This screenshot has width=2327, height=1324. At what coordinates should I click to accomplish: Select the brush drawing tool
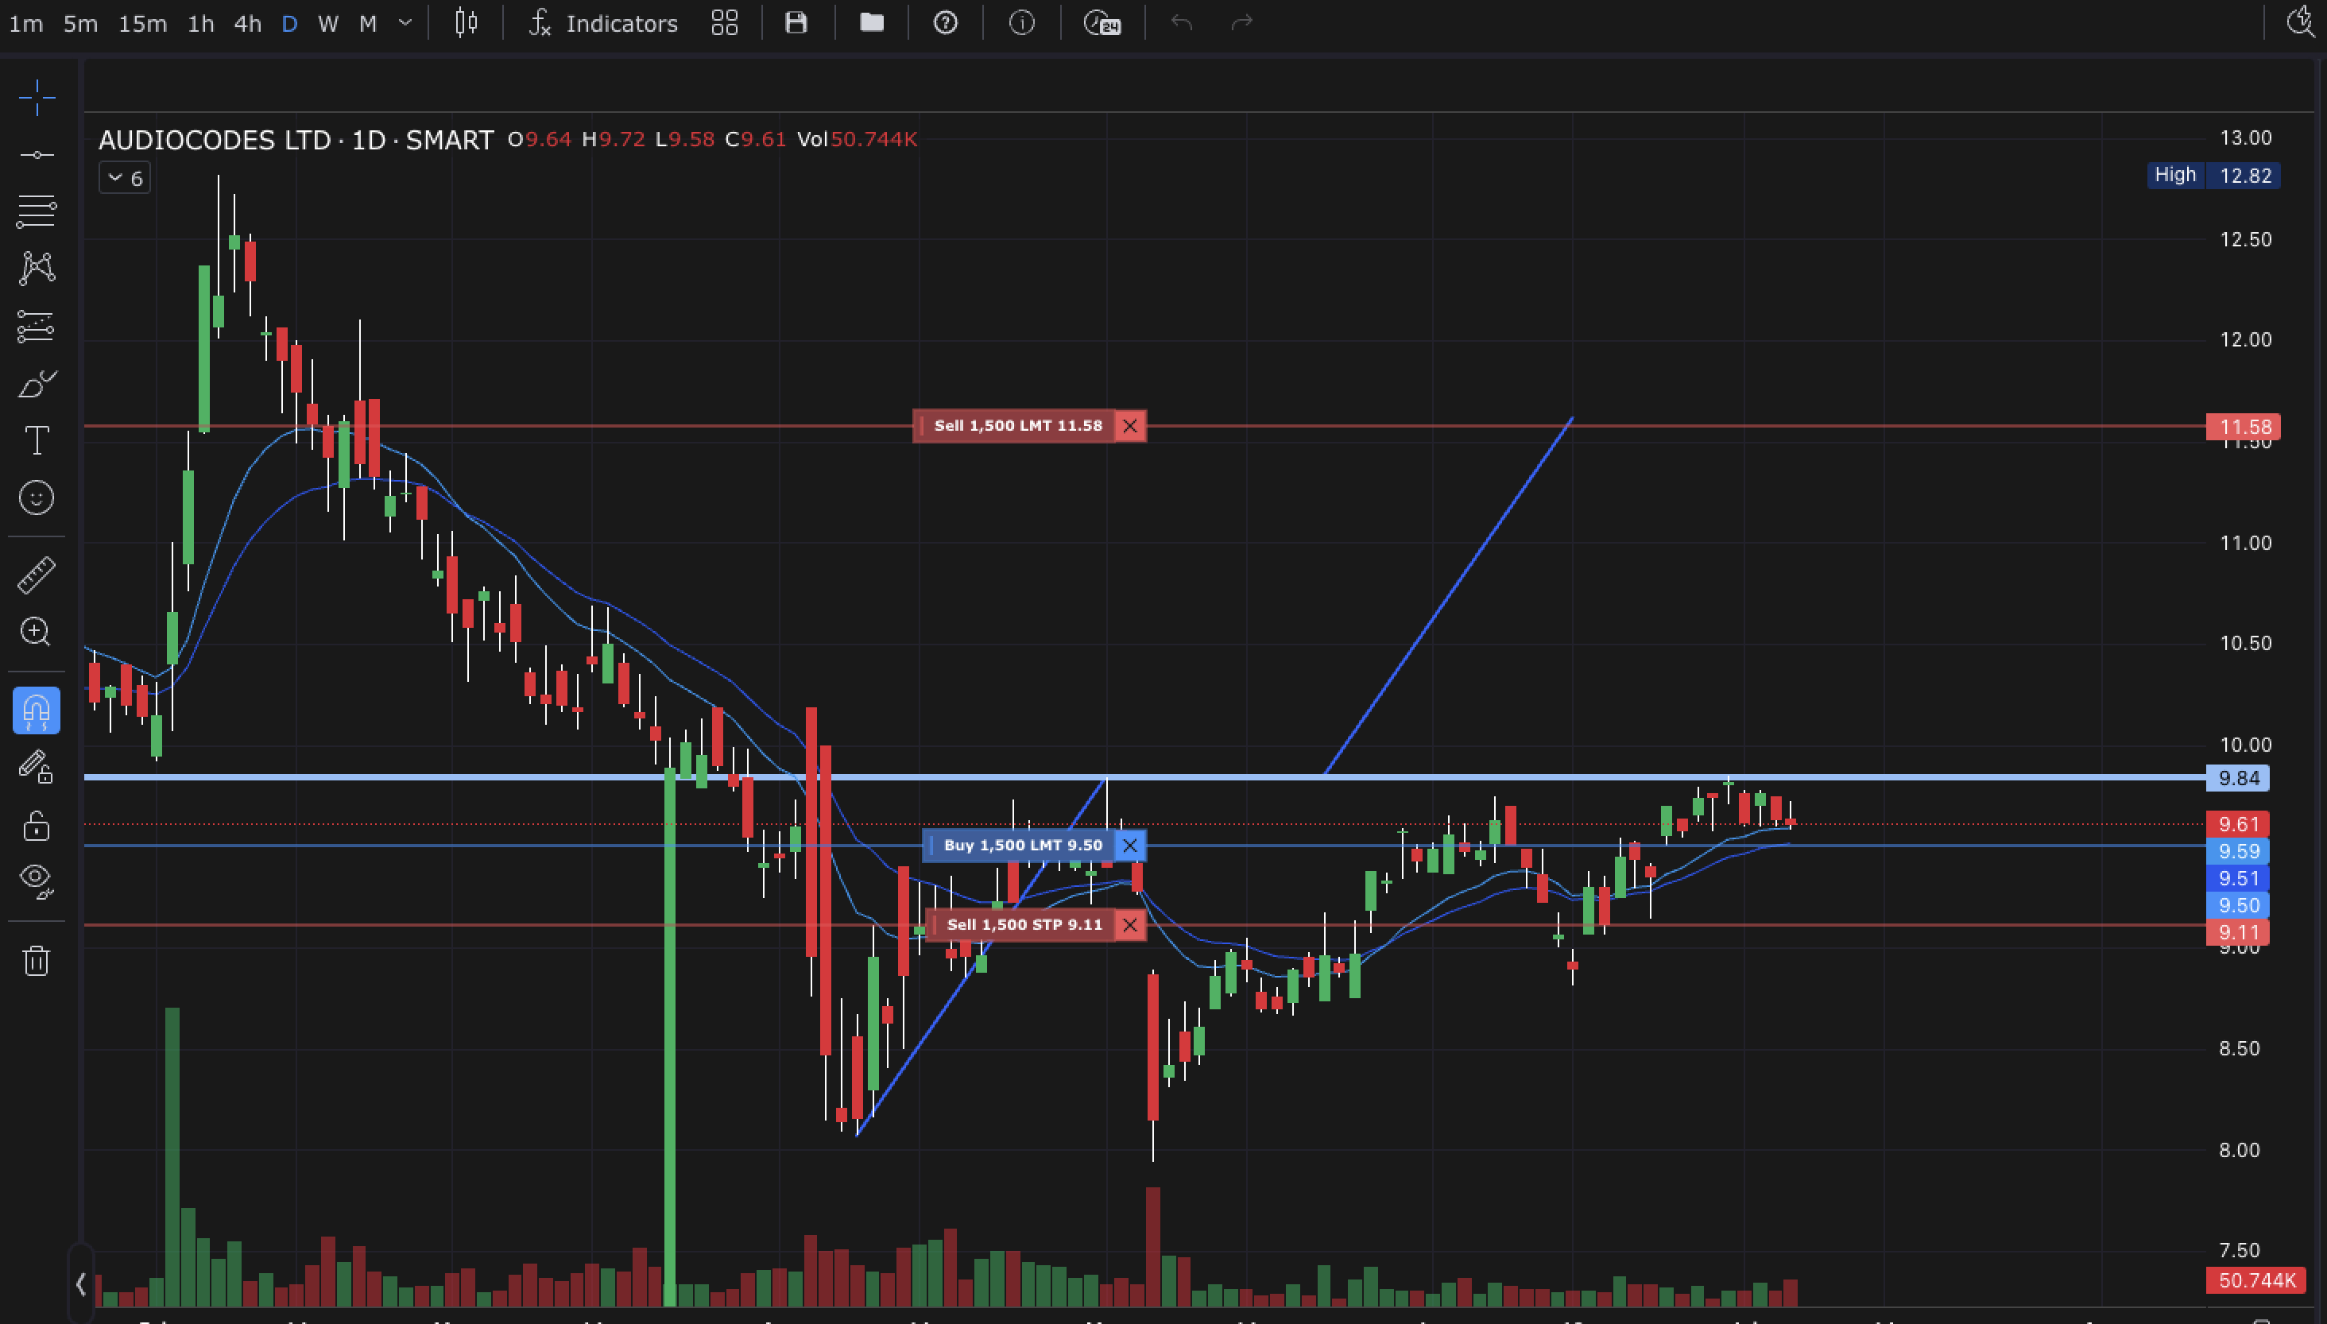point(37,384)
